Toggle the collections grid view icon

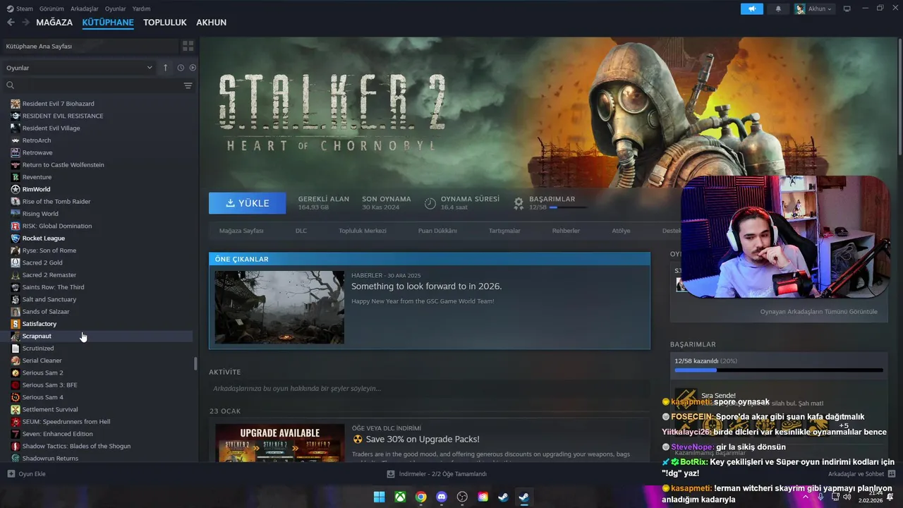[x=188, y=46]
